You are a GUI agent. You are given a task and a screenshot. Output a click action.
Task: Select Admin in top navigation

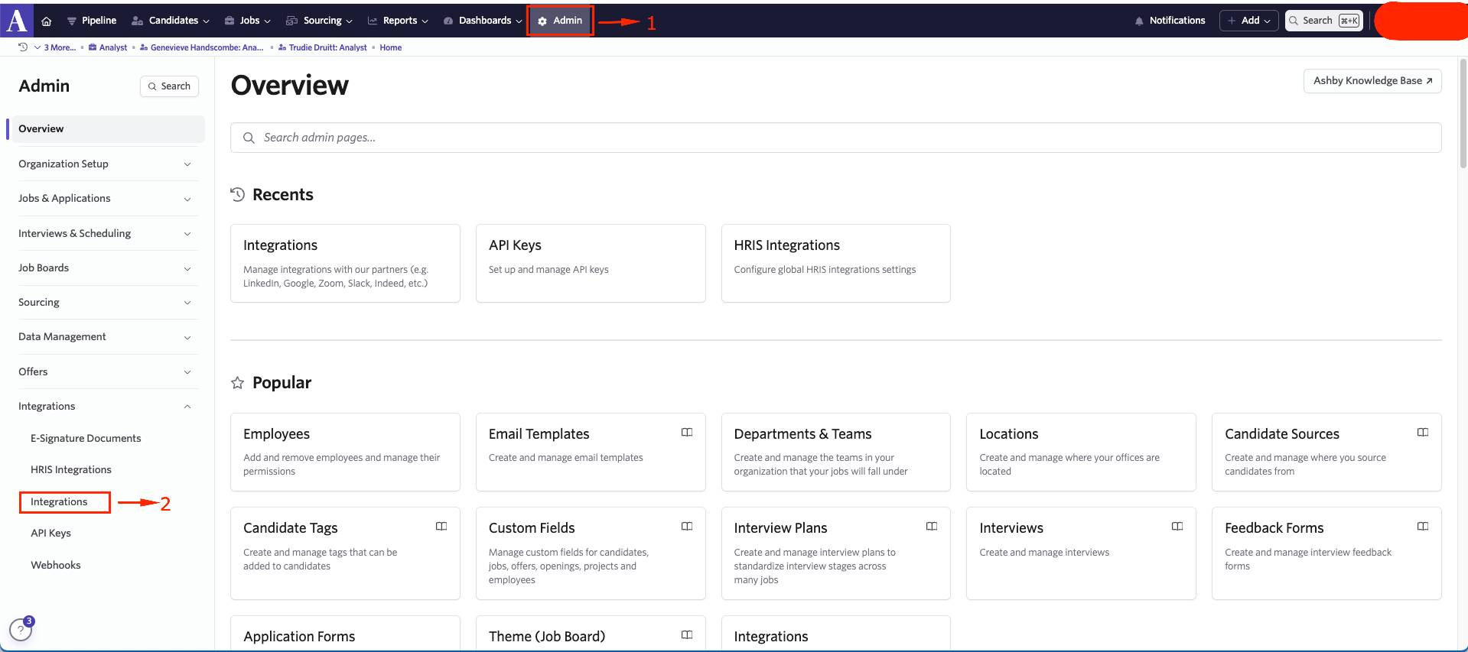click(561, 21)
